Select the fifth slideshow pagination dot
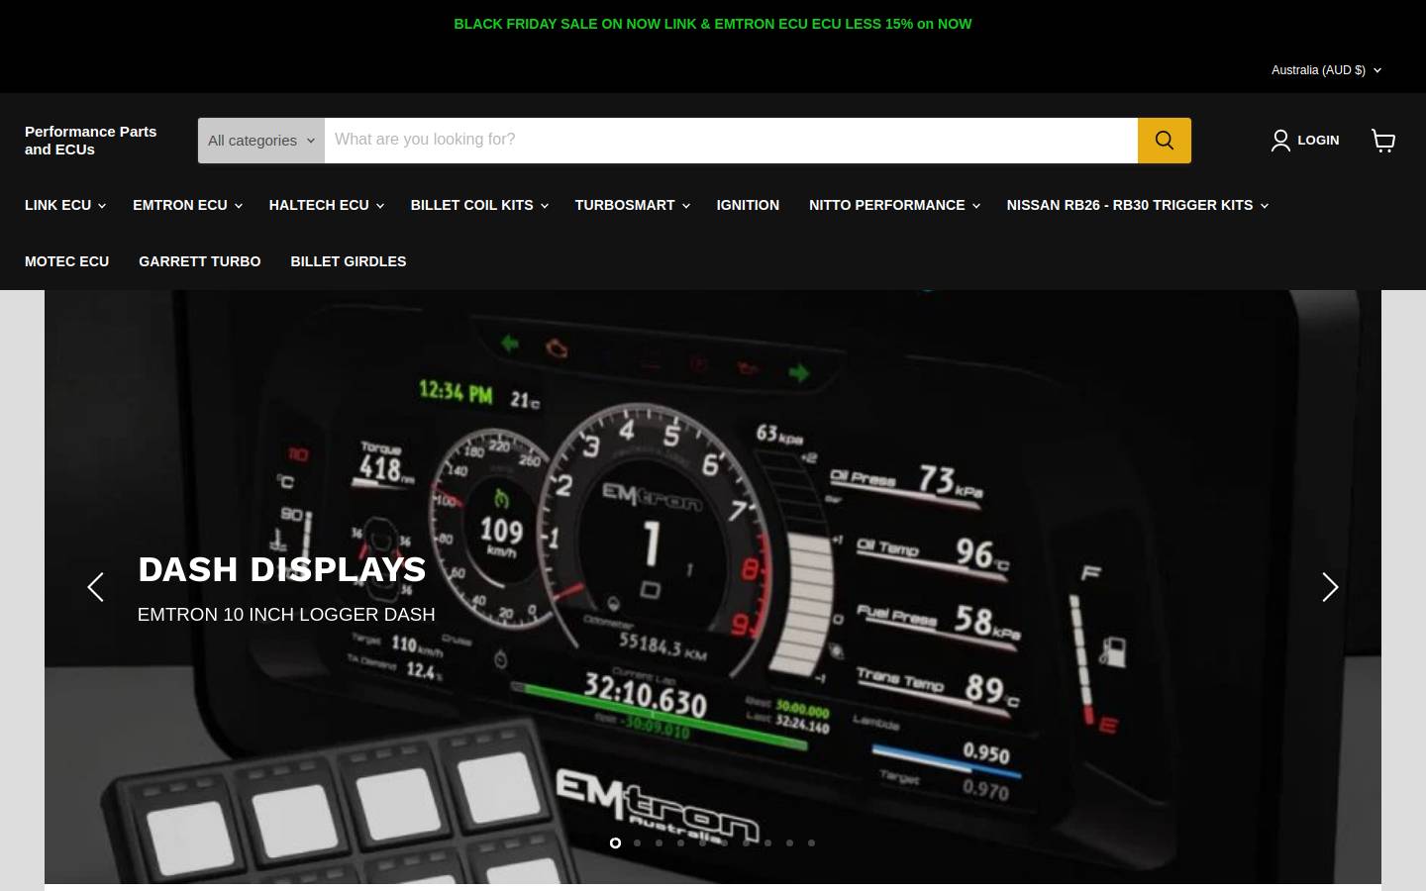 tap(702, 842)
